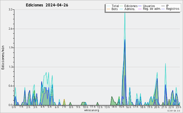This screenshot has height=113, width=183.
Task: Click the "10 h" x-axis label
Action: (x=85, y=107)
